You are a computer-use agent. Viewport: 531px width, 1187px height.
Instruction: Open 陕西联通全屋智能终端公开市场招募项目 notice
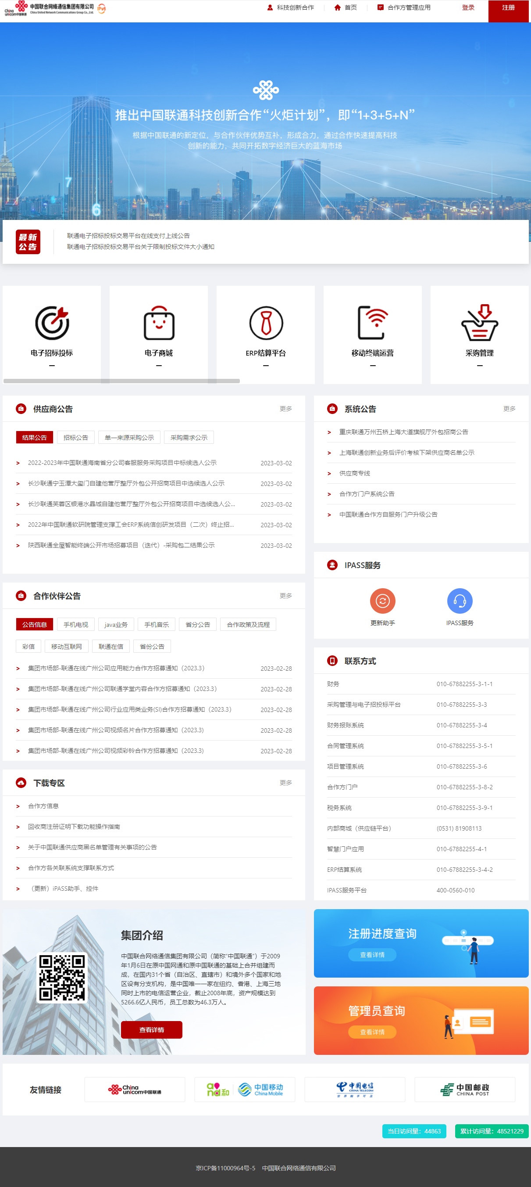click(x=121, y=545)
